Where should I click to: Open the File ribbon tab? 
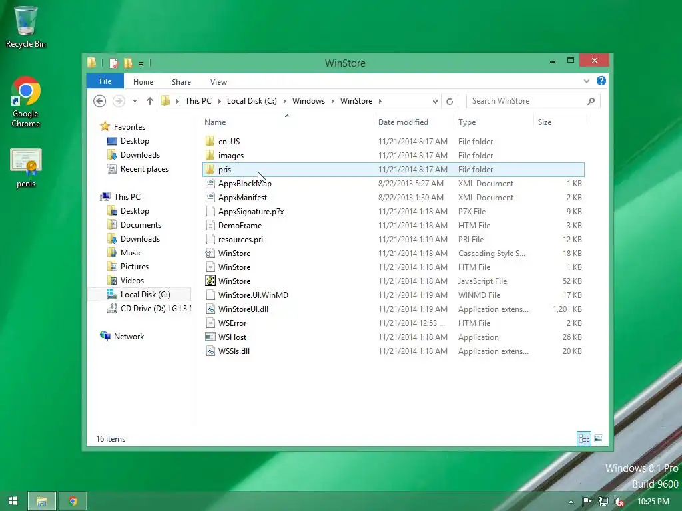[x=105, y=81]
